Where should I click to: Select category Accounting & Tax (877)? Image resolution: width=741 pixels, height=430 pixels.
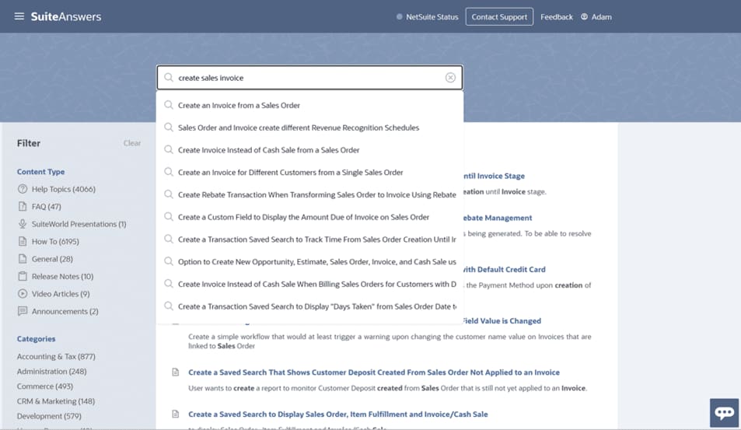(x=56, y=356)
